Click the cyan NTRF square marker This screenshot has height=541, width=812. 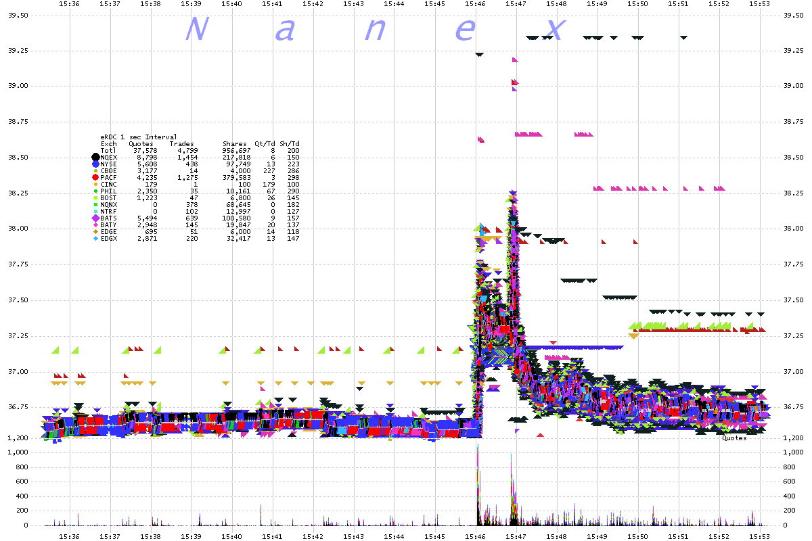pos(95,211)
